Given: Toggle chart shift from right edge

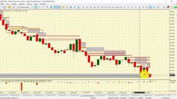Looking at the screenshot, I should pos(59,7).
